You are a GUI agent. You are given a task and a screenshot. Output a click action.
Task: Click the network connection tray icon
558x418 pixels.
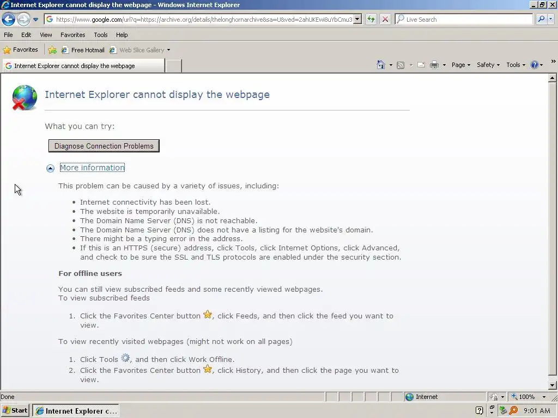(503, 410)
